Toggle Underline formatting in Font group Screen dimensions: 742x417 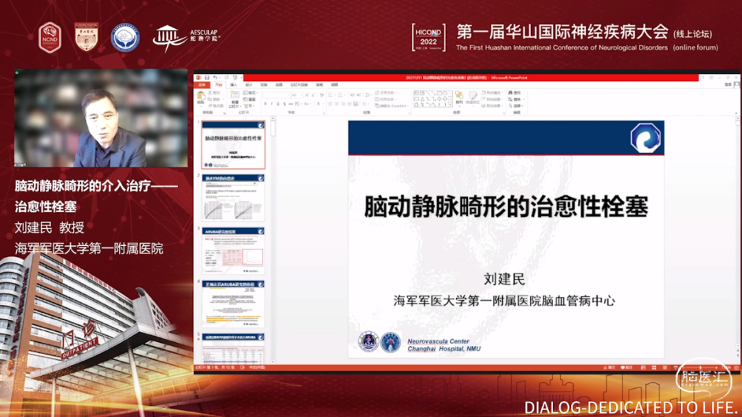click(x=278, y=104)
